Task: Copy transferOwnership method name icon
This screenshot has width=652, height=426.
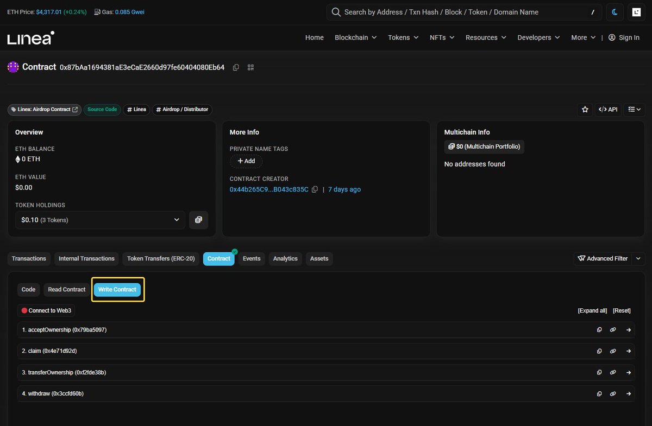Action: tap(599, 372)
